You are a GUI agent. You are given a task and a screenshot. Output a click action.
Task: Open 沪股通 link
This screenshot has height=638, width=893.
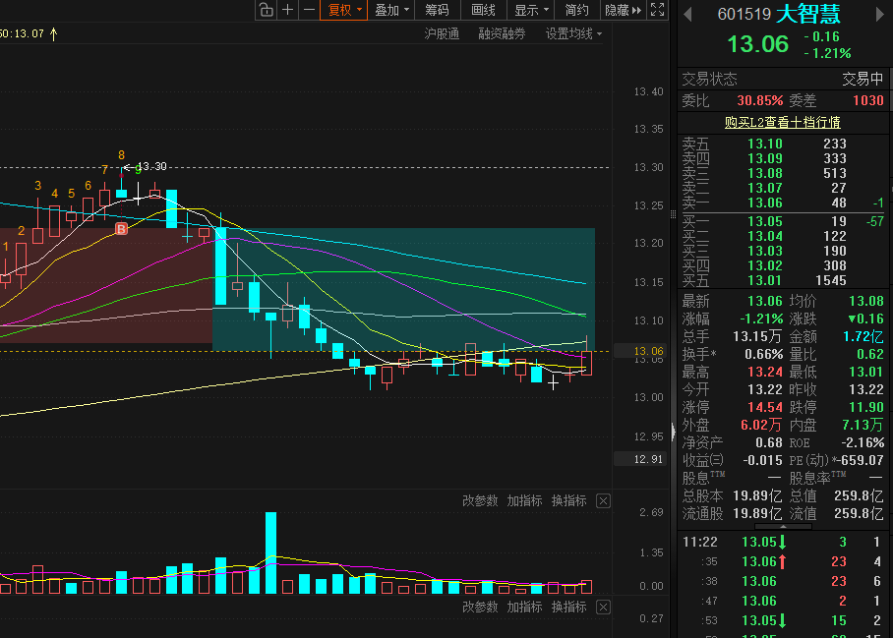442,33
